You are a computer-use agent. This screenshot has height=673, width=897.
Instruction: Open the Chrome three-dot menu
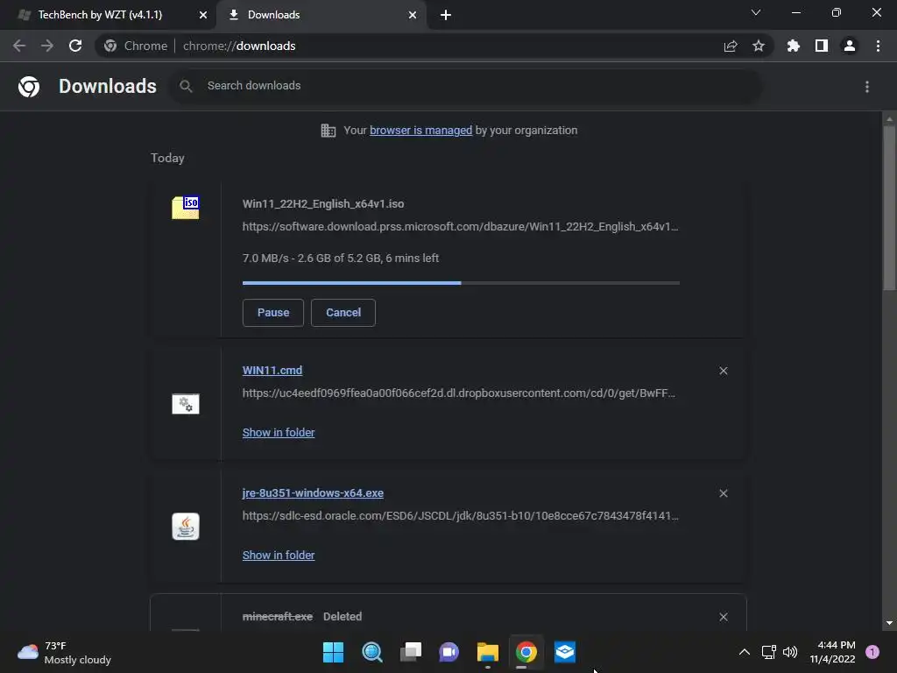878,46
